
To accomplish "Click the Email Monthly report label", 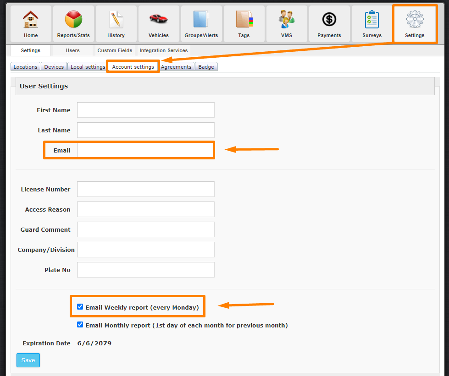I will pos(187,325).
